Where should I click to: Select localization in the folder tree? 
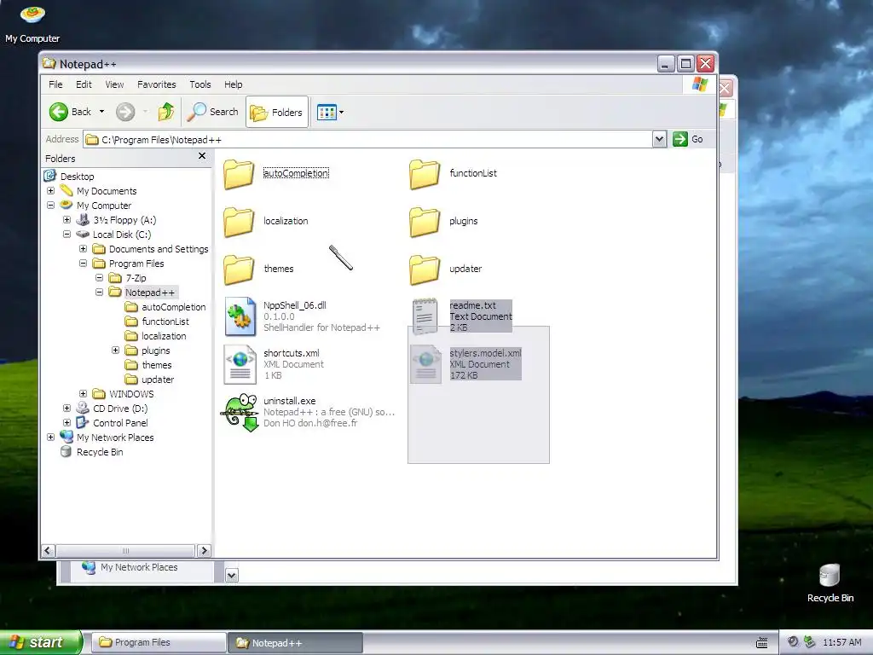click(164, 336)
